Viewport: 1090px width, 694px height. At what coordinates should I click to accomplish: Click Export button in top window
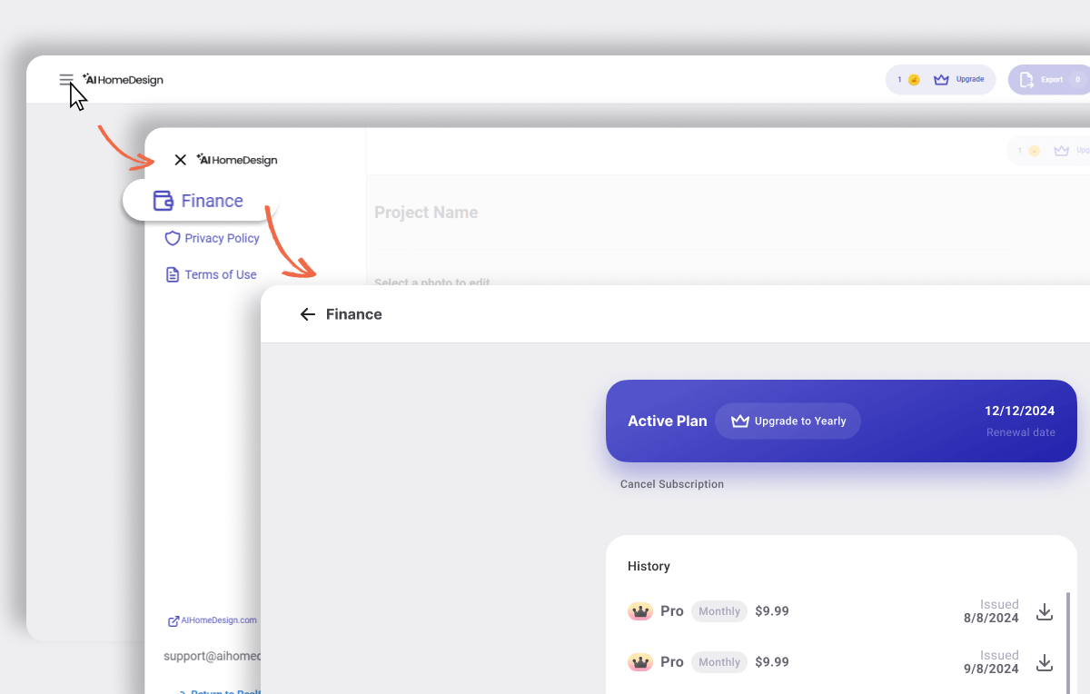[x=1049, y=80]
